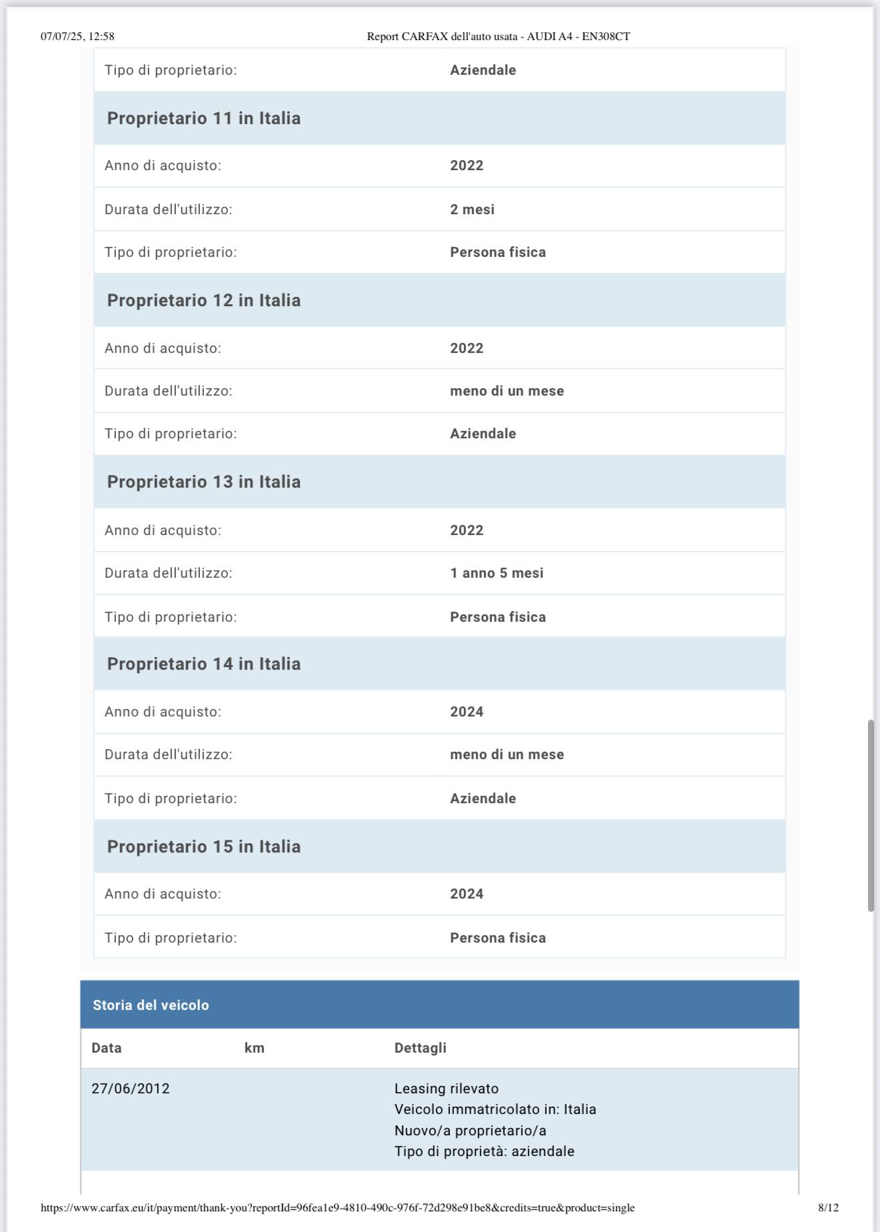Screen dimensions: 880x1232
Task: Click the Data column header
Action: (x=107, y=1048)
